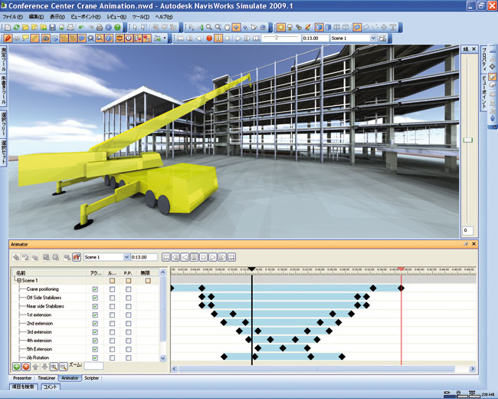The height and width of the screenshot is (399, 498).
Task: Click the green Add scene button in Animator
Action: point(17,367)
